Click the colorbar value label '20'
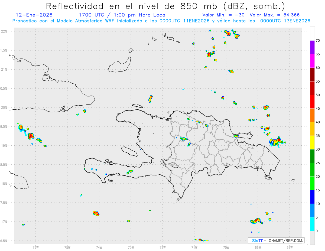Viewport: 325px width, 251px height. [318, 177]
